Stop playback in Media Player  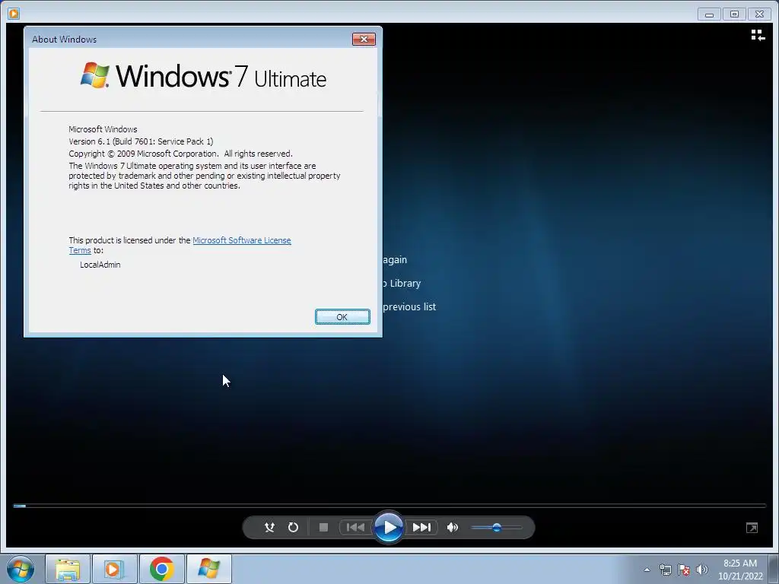(323, 528)
